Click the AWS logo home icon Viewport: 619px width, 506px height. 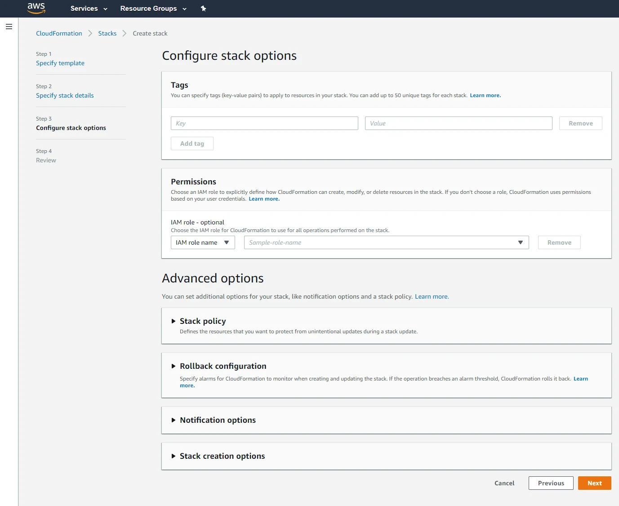(36, 8)
